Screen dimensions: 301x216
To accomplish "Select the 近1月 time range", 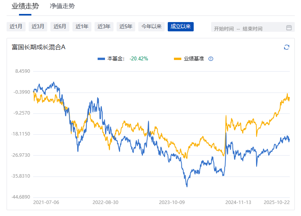I will click(16, 27).
